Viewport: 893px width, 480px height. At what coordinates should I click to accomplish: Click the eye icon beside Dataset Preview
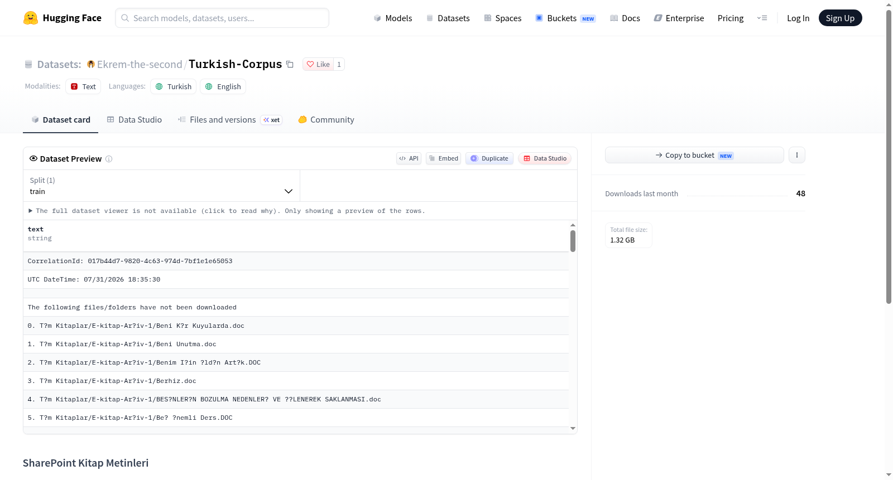click(x=33, y=158)
